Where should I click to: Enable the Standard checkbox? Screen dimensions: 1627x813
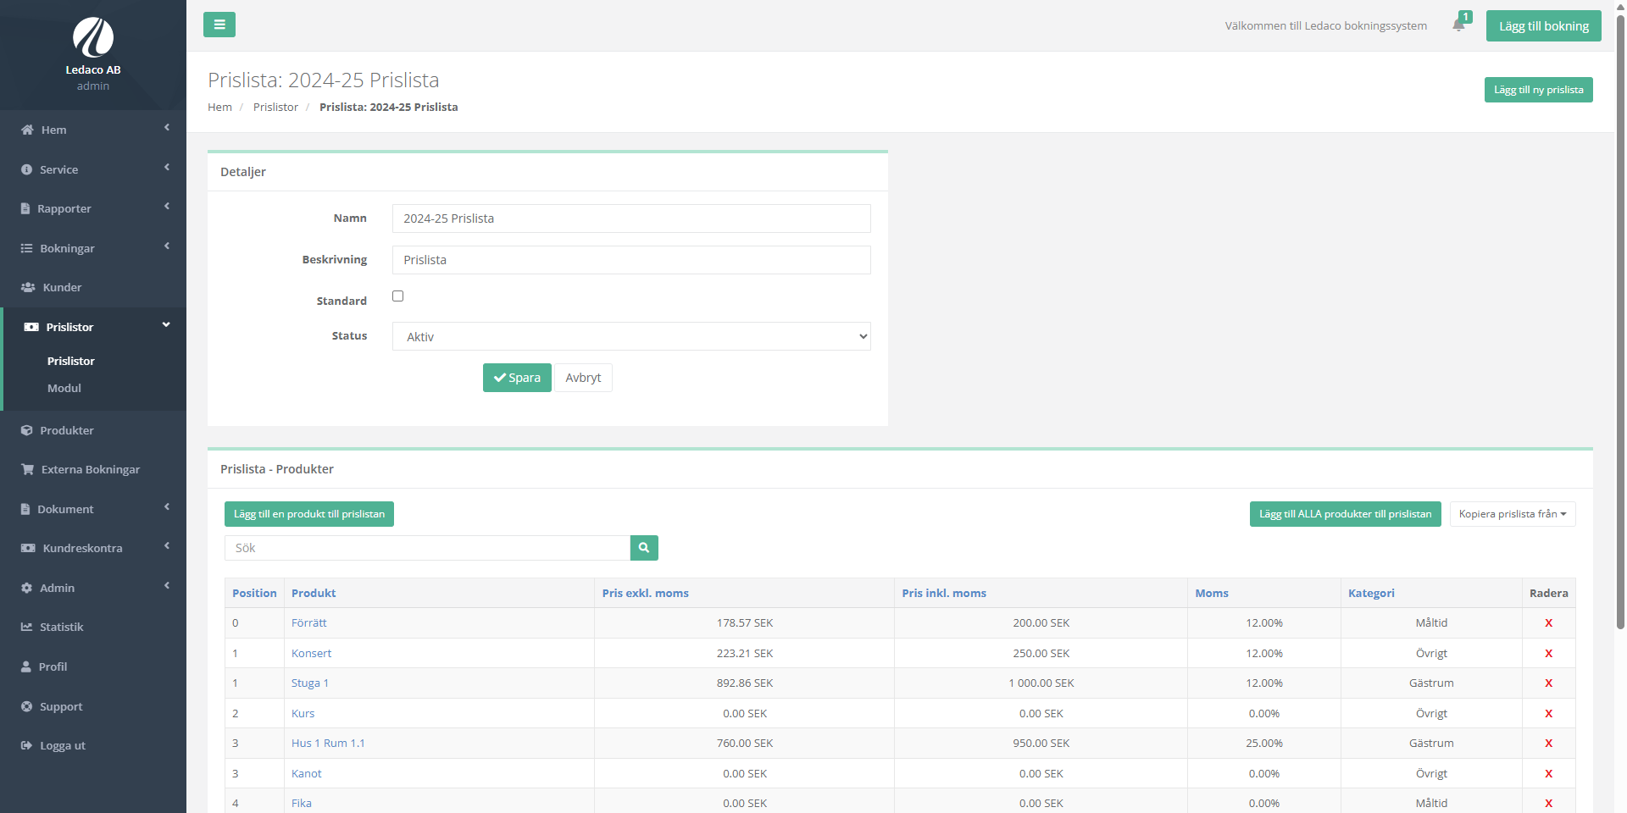point(397,296)
